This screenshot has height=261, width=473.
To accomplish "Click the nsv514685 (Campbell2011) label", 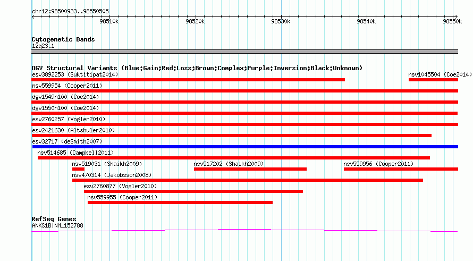I will click(75, 153).
